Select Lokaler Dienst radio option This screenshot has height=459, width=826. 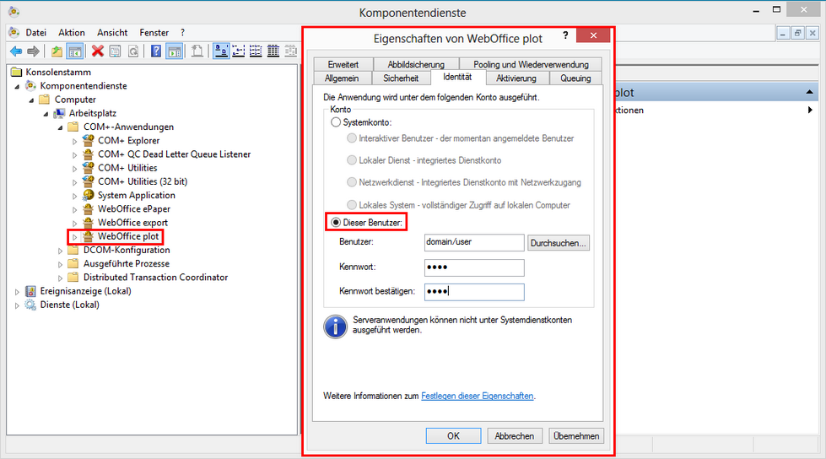pos(351,160)
